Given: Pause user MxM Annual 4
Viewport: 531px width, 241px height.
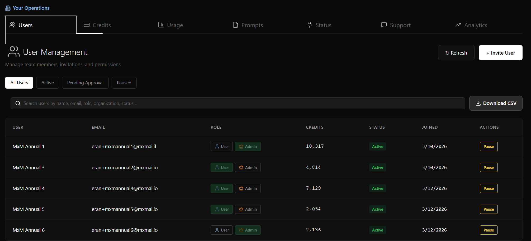Looking at the screenshot, I should click(x=489, y=188).
